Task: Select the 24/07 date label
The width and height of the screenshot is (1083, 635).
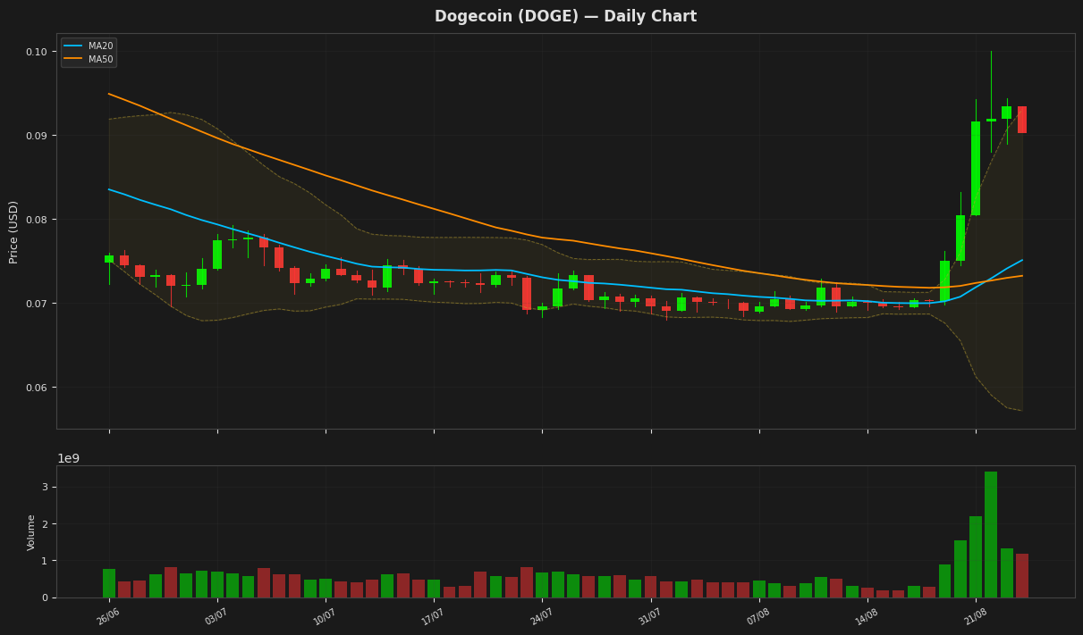Action: pos(542,616)
